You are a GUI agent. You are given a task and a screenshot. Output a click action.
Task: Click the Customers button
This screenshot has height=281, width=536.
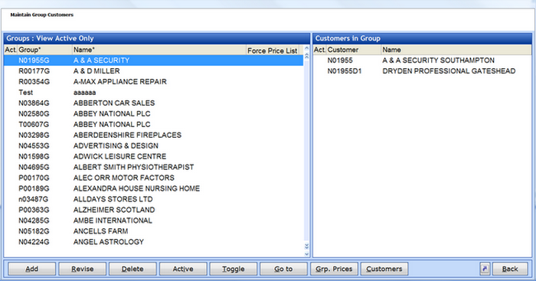pos(384,269)
